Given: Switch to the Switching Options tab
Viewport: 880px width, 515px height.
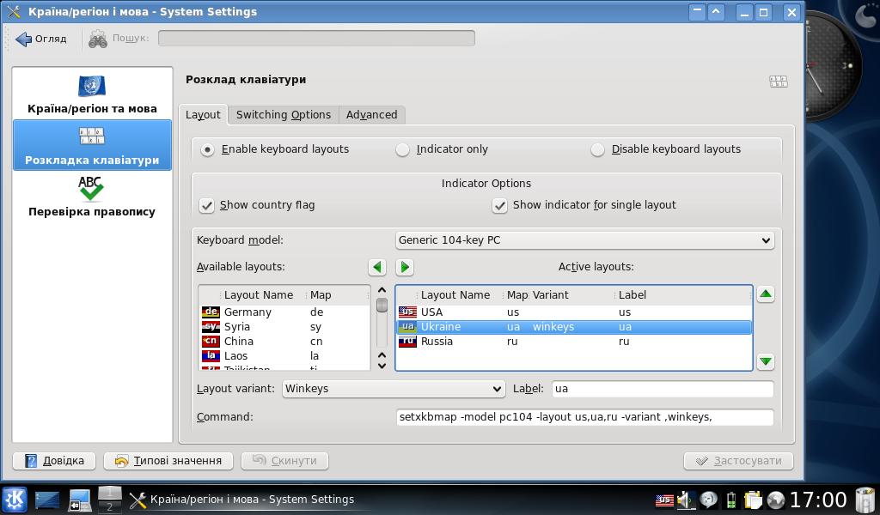Looking at the screenshot, I should coord(284,115).
